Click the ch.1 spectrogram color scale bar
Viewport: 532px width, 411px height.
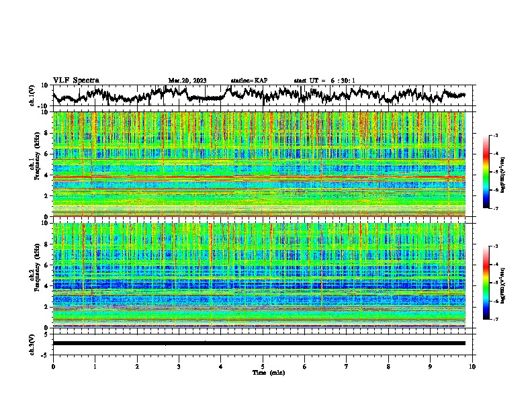[x=486, y=172]
